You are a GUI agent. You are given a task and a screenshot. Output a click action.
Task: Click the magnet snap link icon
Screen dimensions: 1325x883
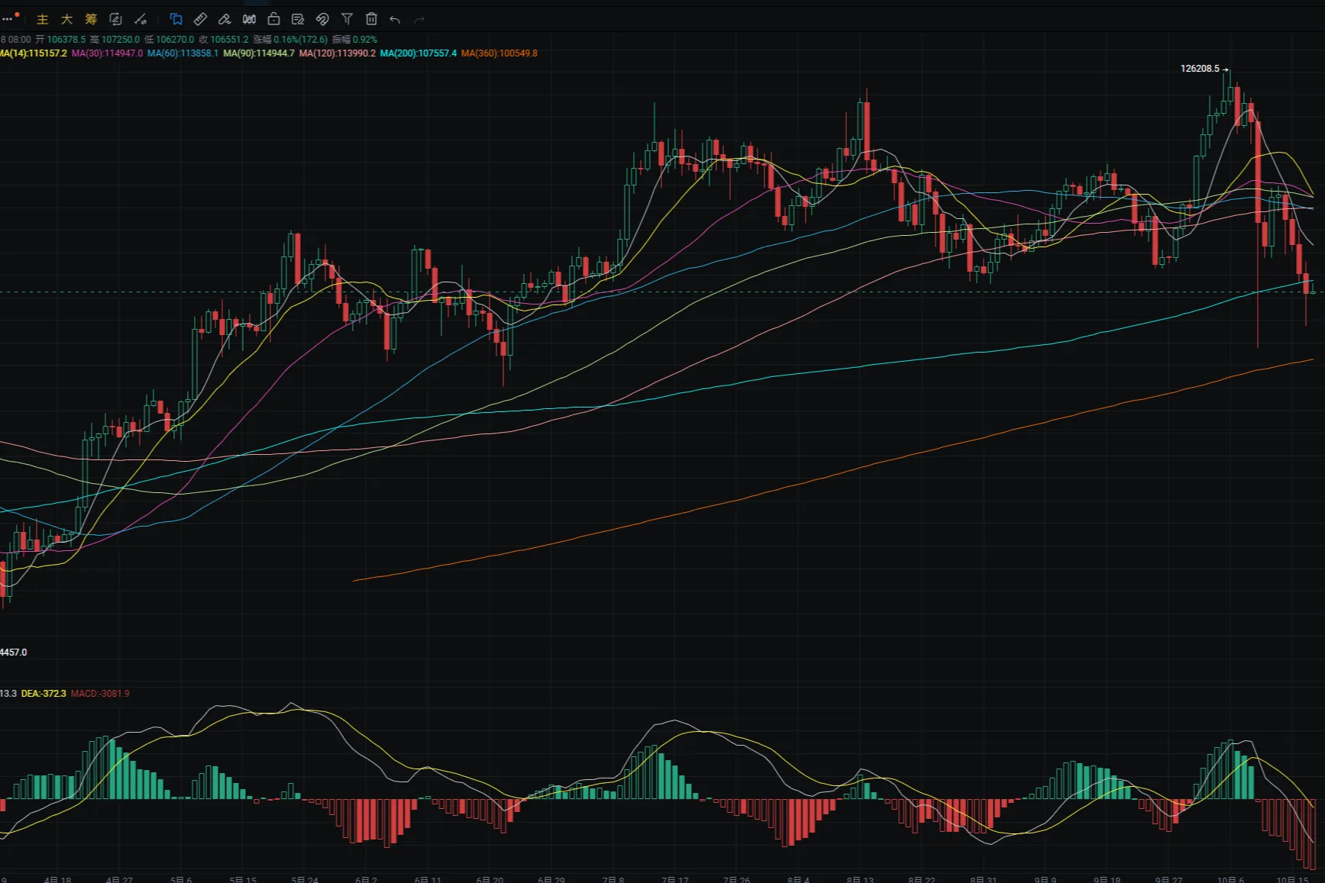[322, 19]
